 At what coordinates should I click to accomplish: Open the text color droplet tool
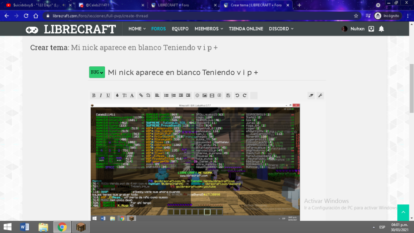pyautogui.click(x=117, y=95)
